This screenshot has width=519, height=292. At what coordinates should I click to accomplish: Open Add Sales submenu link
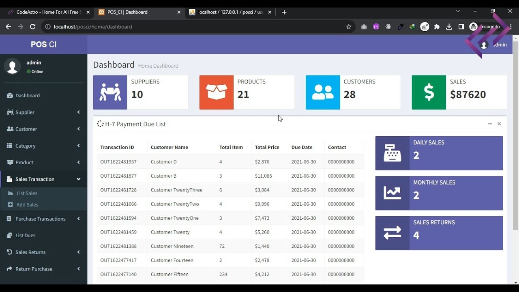click(x=27, y=205)
